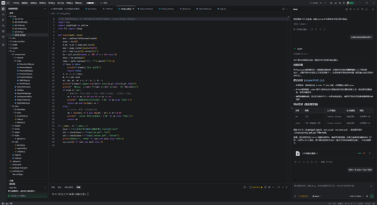
Task: Open the 问题 tab in bottom panel
Action: pyautogui.click(x=53, y=187)
